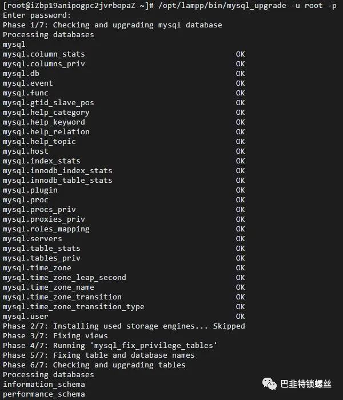
Task: Click the mysql.column_stats table name
Action: (43, 54)
